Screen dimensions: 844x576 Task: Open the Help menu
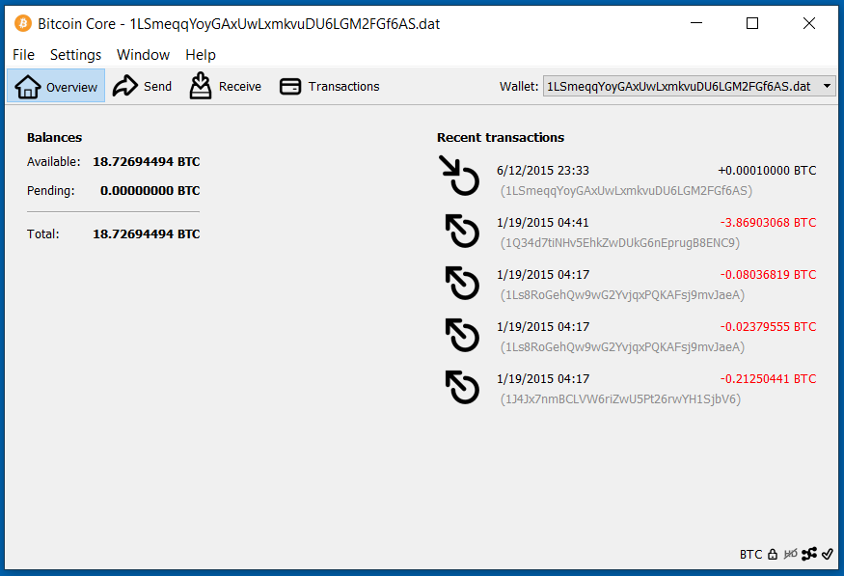[x=201, y=55]
